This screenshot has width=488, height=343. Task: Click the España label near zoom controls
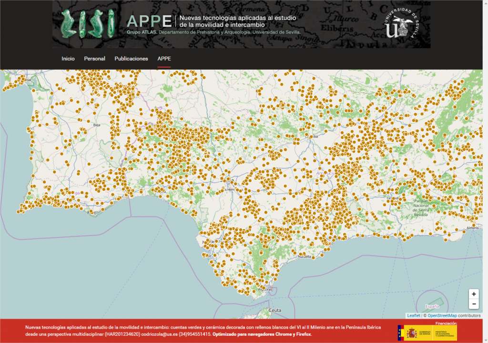click(x=432, y=307)
